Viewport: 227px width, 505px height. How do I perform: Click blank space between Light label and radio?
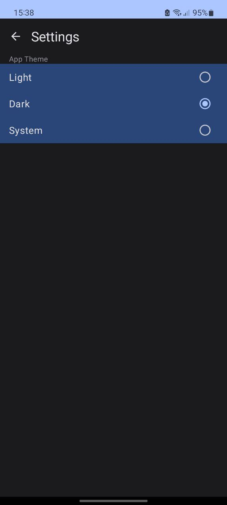(115, 77)
